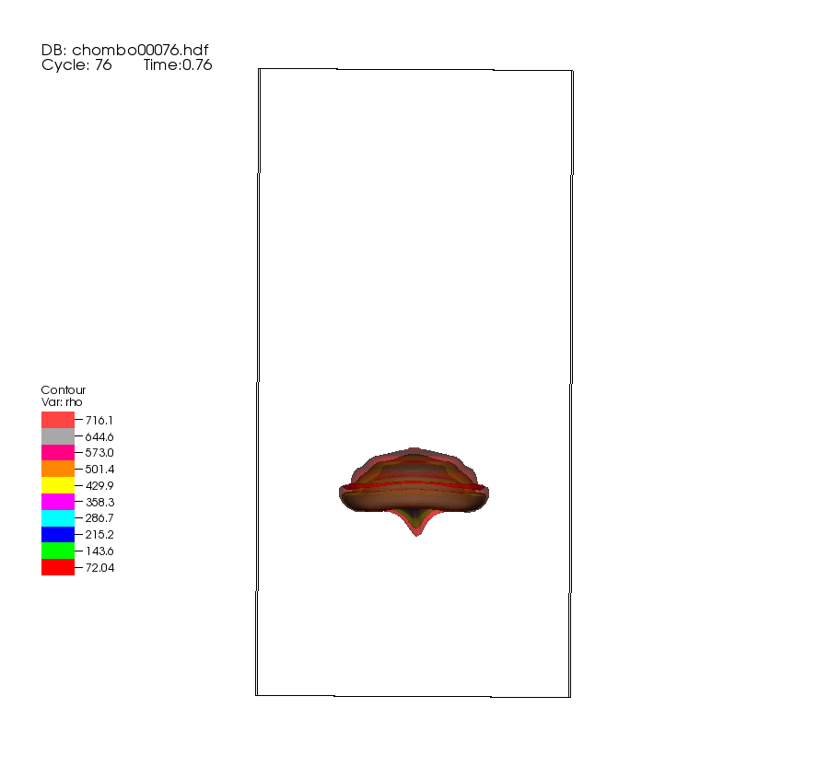Click the cyan 286.7 legend swatch
The height and width of the screenshot is (766, 829).
pyautogui.click(x=58, y=518)
